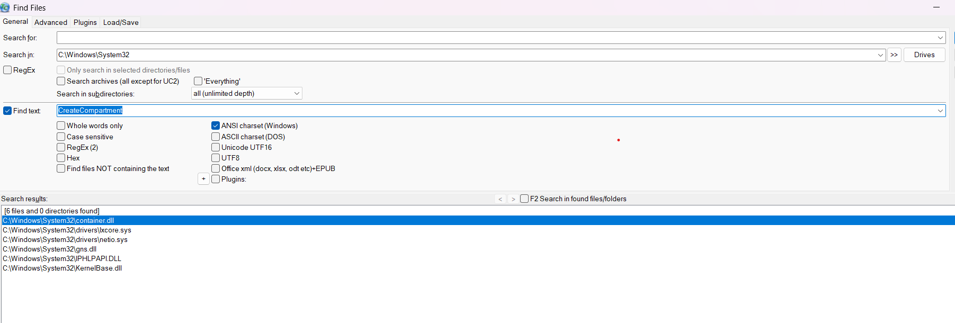Open the Load/Save tab
The width and height of the screenshot is (955, 323).
tap(121, 22)
